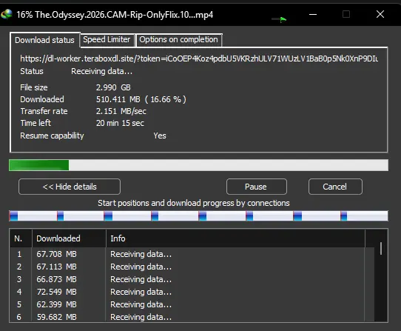Click the transfer rate 2.151 MB/sec
The height and width of the screenshot is (331, 401).
point(121,111)
